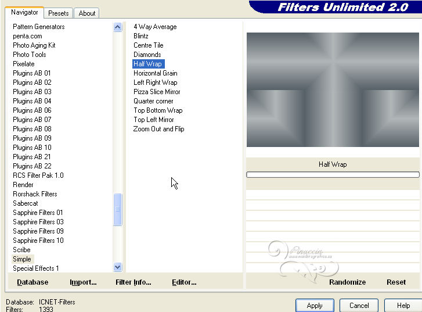Select Plugins AB 06 category
The image size is (422, 312).
coord(32,110)
